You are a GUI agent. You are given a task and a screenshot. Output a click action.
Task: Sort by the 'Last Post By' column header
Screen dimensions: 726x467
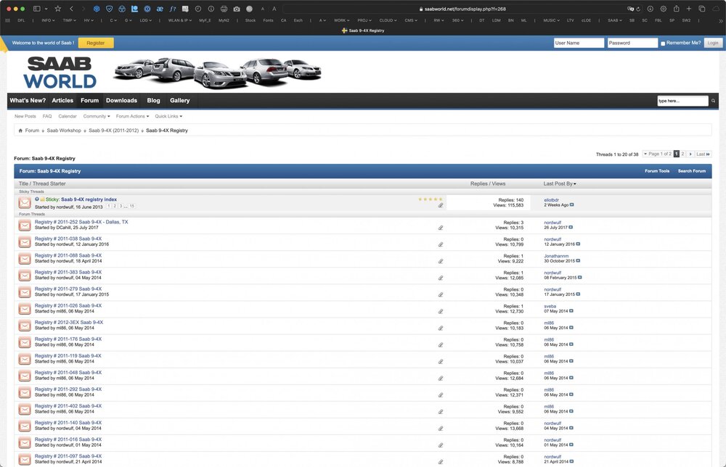tap(560, 183)
